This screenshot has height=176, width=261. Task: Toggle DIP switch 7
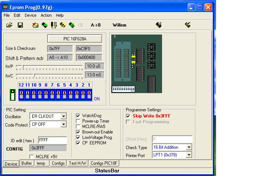(x=52, y=95)
